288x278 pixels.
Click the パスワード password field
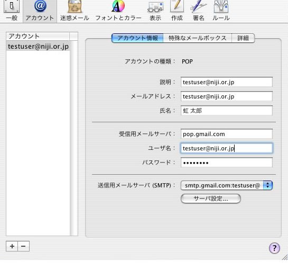227,163
